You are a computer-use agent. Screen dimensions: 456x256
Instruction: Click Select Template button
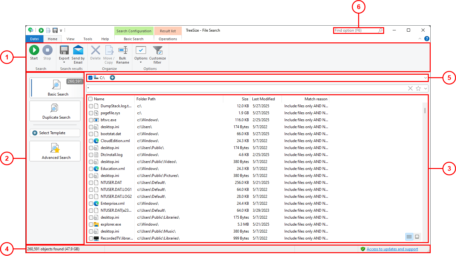(x=55, y=133)
